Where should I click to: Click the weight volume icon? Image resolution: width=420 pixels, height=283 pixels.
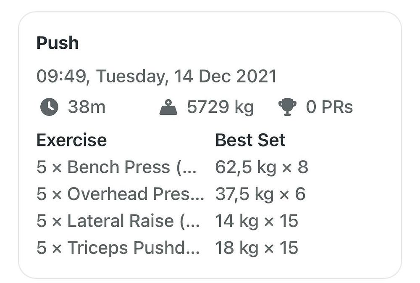click(168, 107)
